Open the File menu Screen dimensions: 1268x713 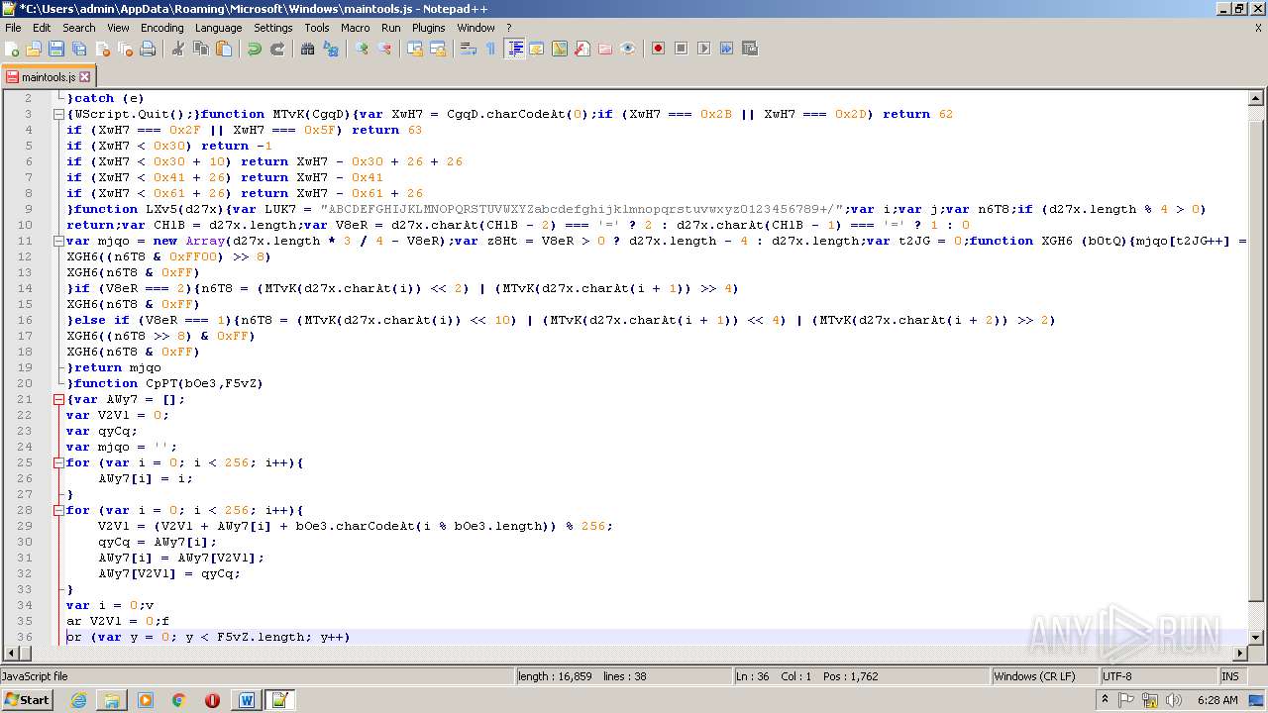pos(13,28)
